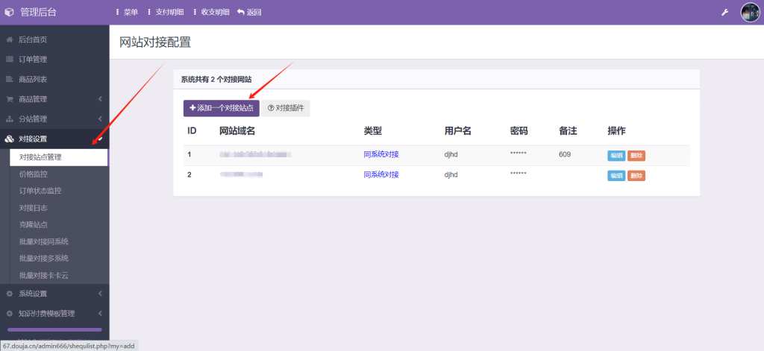The width and height of the screenshot is (764, 351).
Task: Click 删除 button for site ID 1
Action: coord(636,156)
